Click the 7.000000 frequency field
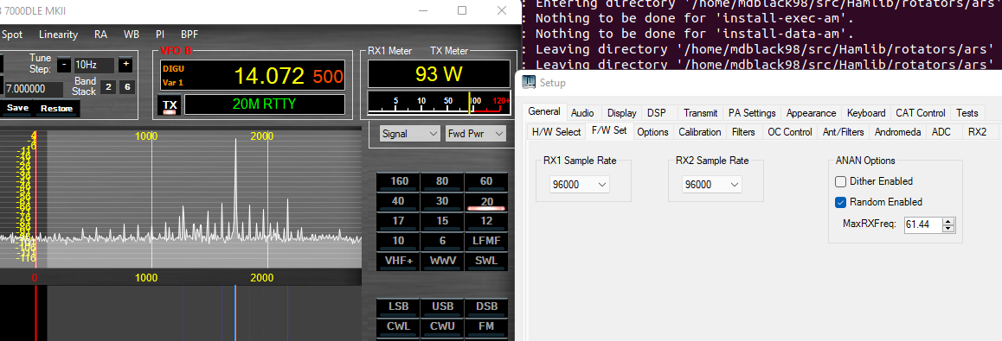1002x341 pixels. 33,88
